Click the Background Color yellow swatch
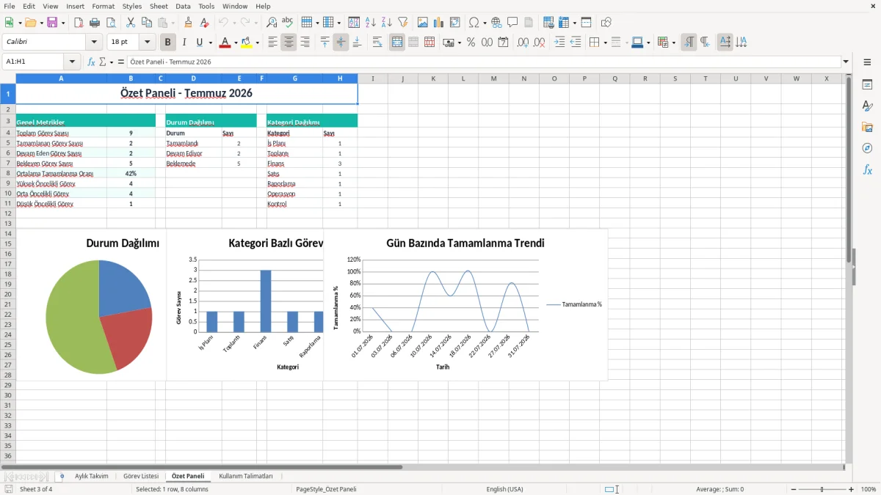881x495 pixels. click(247, 43)
